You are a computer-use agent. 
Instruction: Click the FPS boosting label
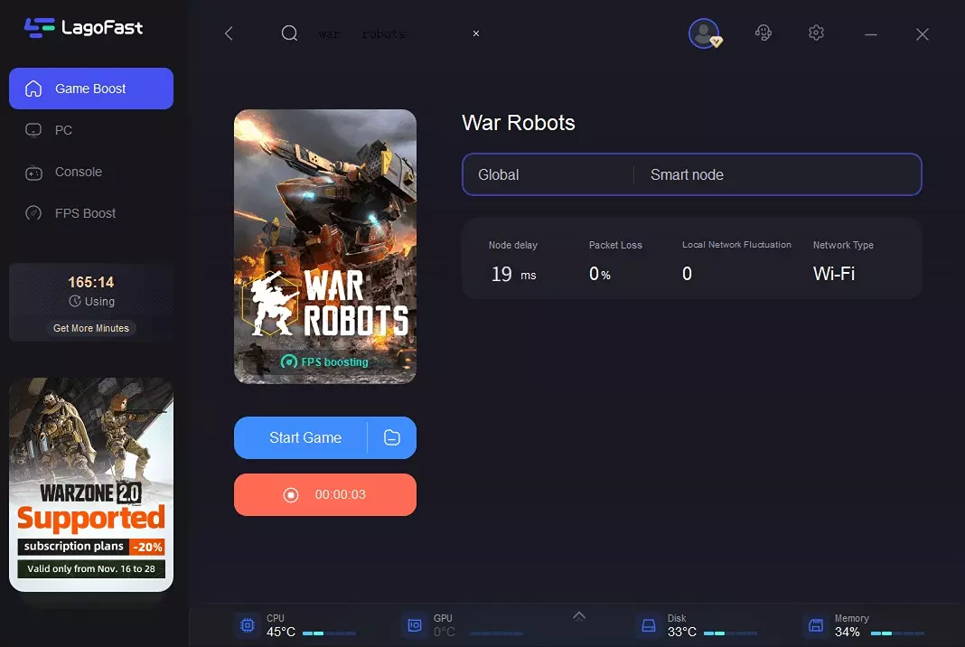(x=324, y=362)
